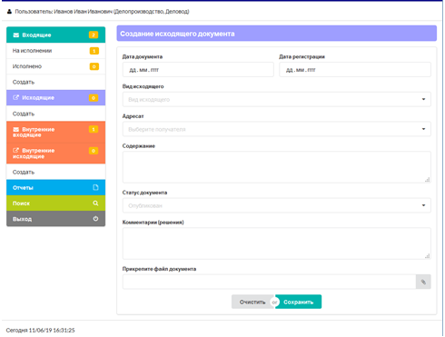The width and height of the screenshot is (445, 337).
Task: Click the power icon in Выход
Action: [x=95, y=219]
